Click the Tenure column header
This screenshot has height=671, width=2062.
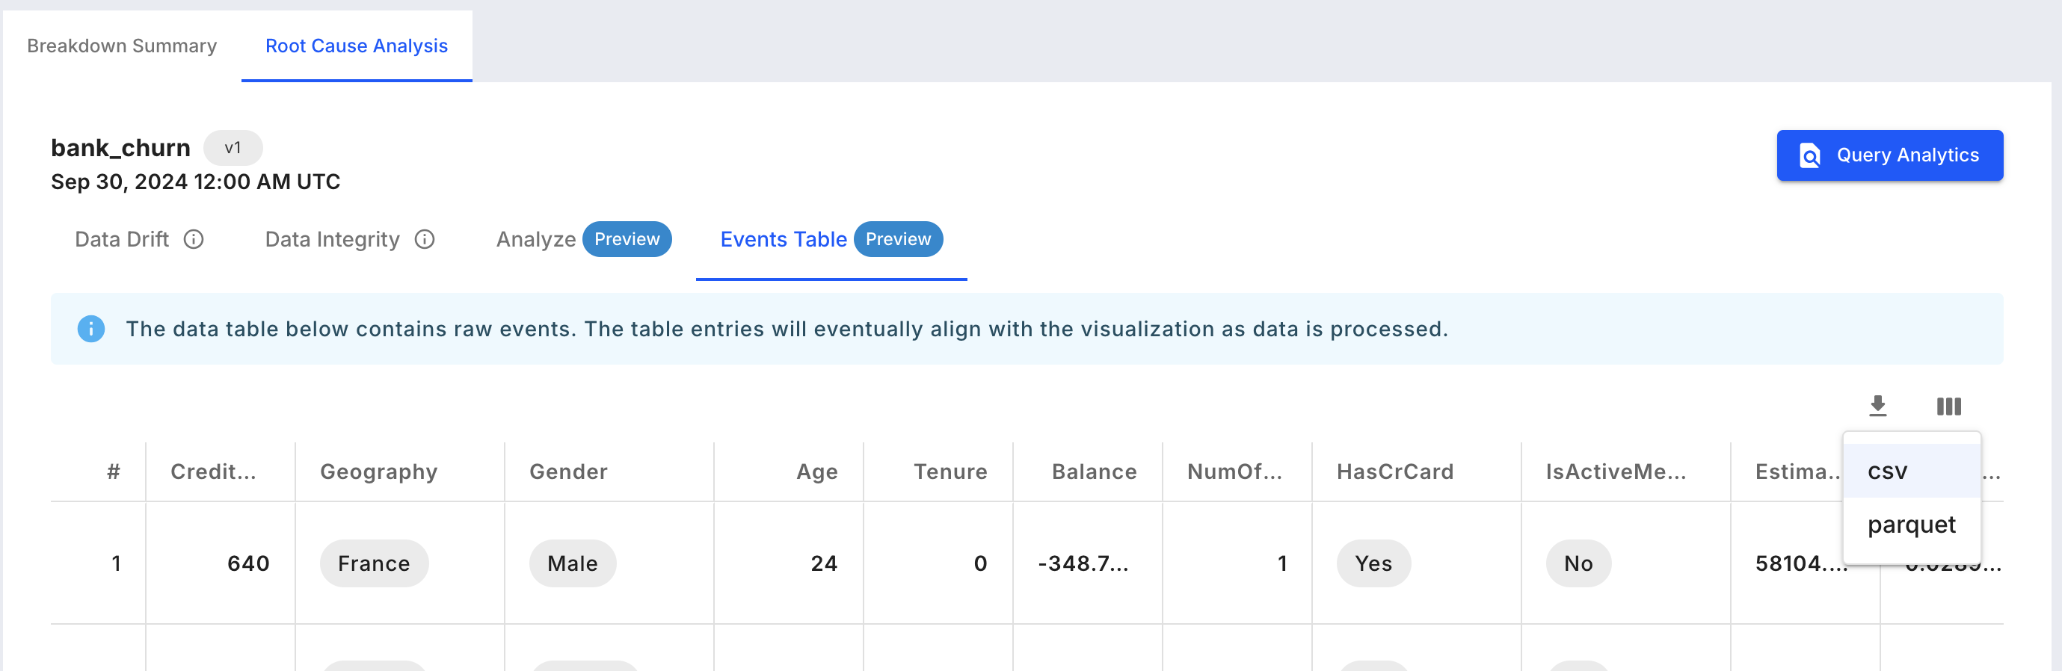[950, 471]
